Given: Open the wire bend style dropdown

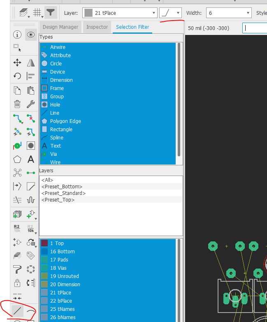Looking at the screenshot, I should point(170,13).
